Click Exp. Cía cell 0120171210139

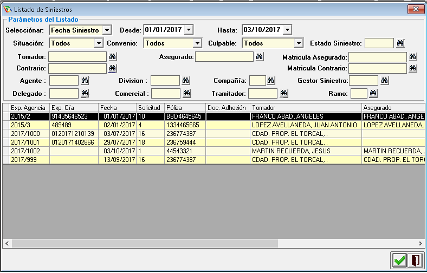74,134
